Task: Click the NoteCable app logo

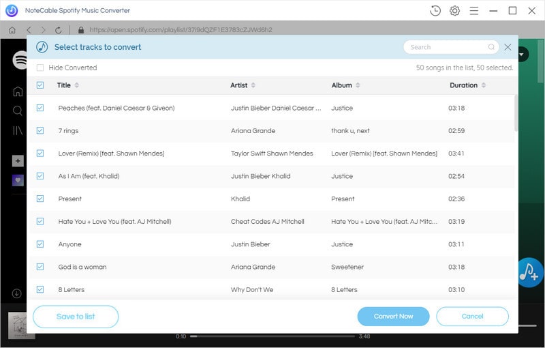Action: pos(12,11)
